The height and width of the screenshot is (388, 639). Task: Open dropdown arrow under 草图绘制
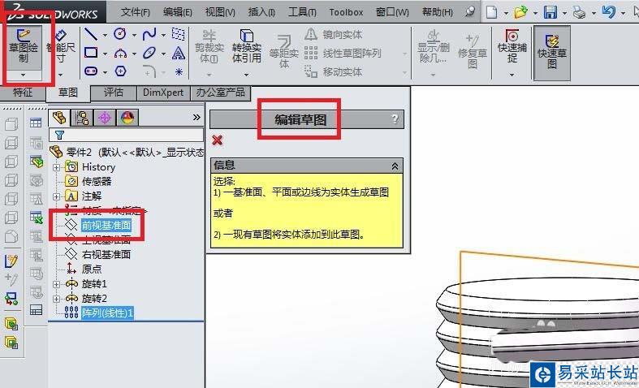24,75
